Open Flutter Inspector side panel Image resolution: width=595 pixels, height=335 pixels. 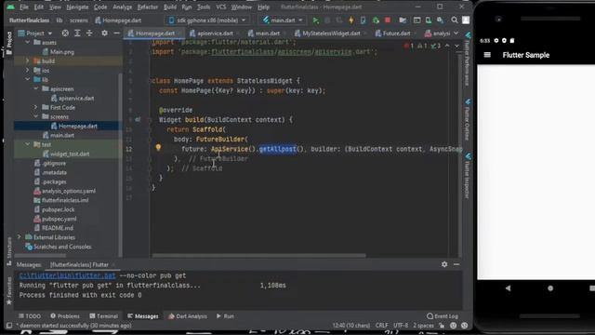tap(468, 177)
